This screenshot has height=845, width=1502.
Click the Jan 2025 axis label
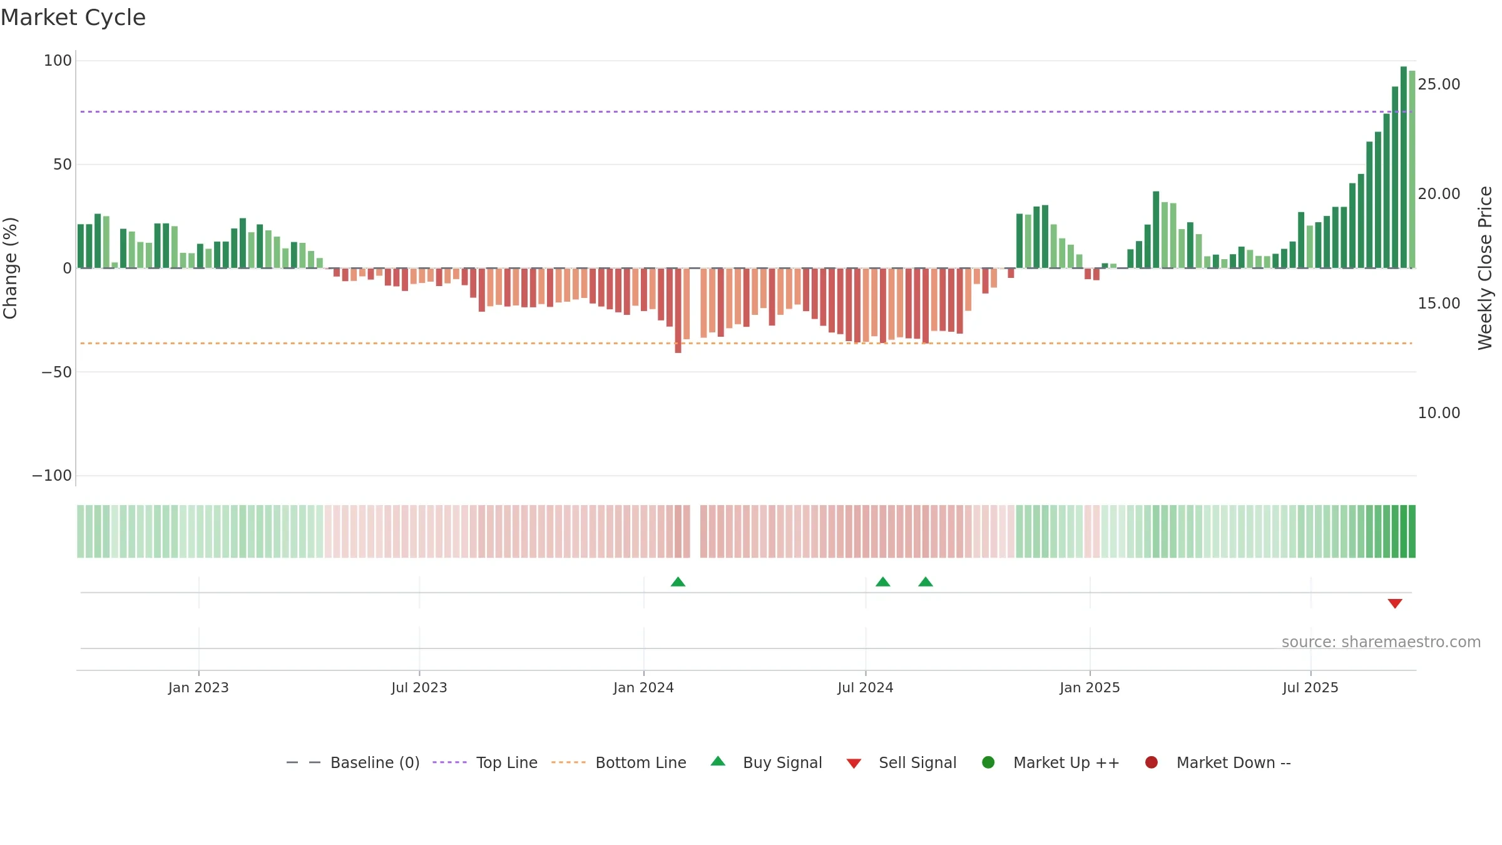1090,687
